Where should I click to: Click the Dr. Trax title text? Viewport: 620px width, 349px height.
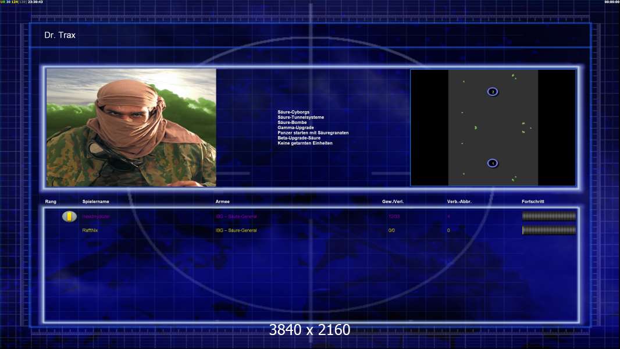point(60,35)
